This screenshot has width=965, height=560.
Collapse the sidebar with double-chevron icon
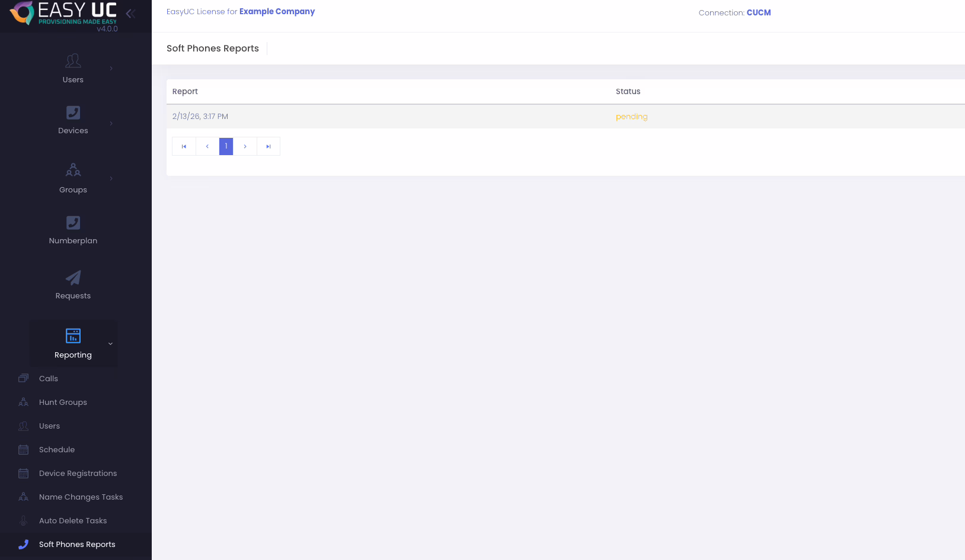click(130, 14)
